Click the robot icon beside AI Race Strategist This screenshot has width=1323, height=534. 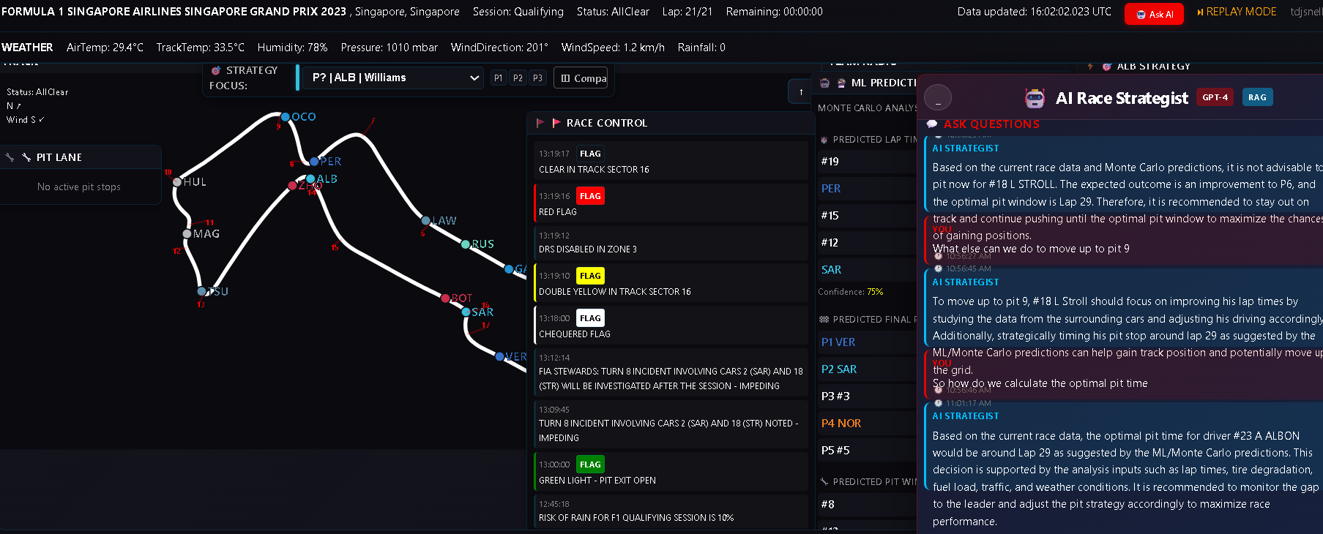1035,98
